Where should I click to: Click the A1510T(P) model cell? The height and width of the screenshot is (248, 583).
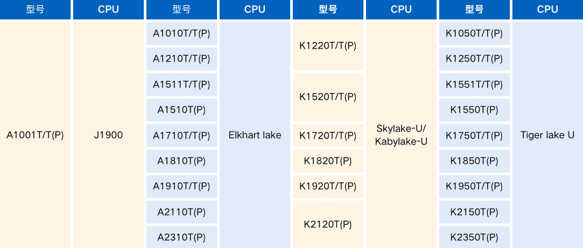181,109
